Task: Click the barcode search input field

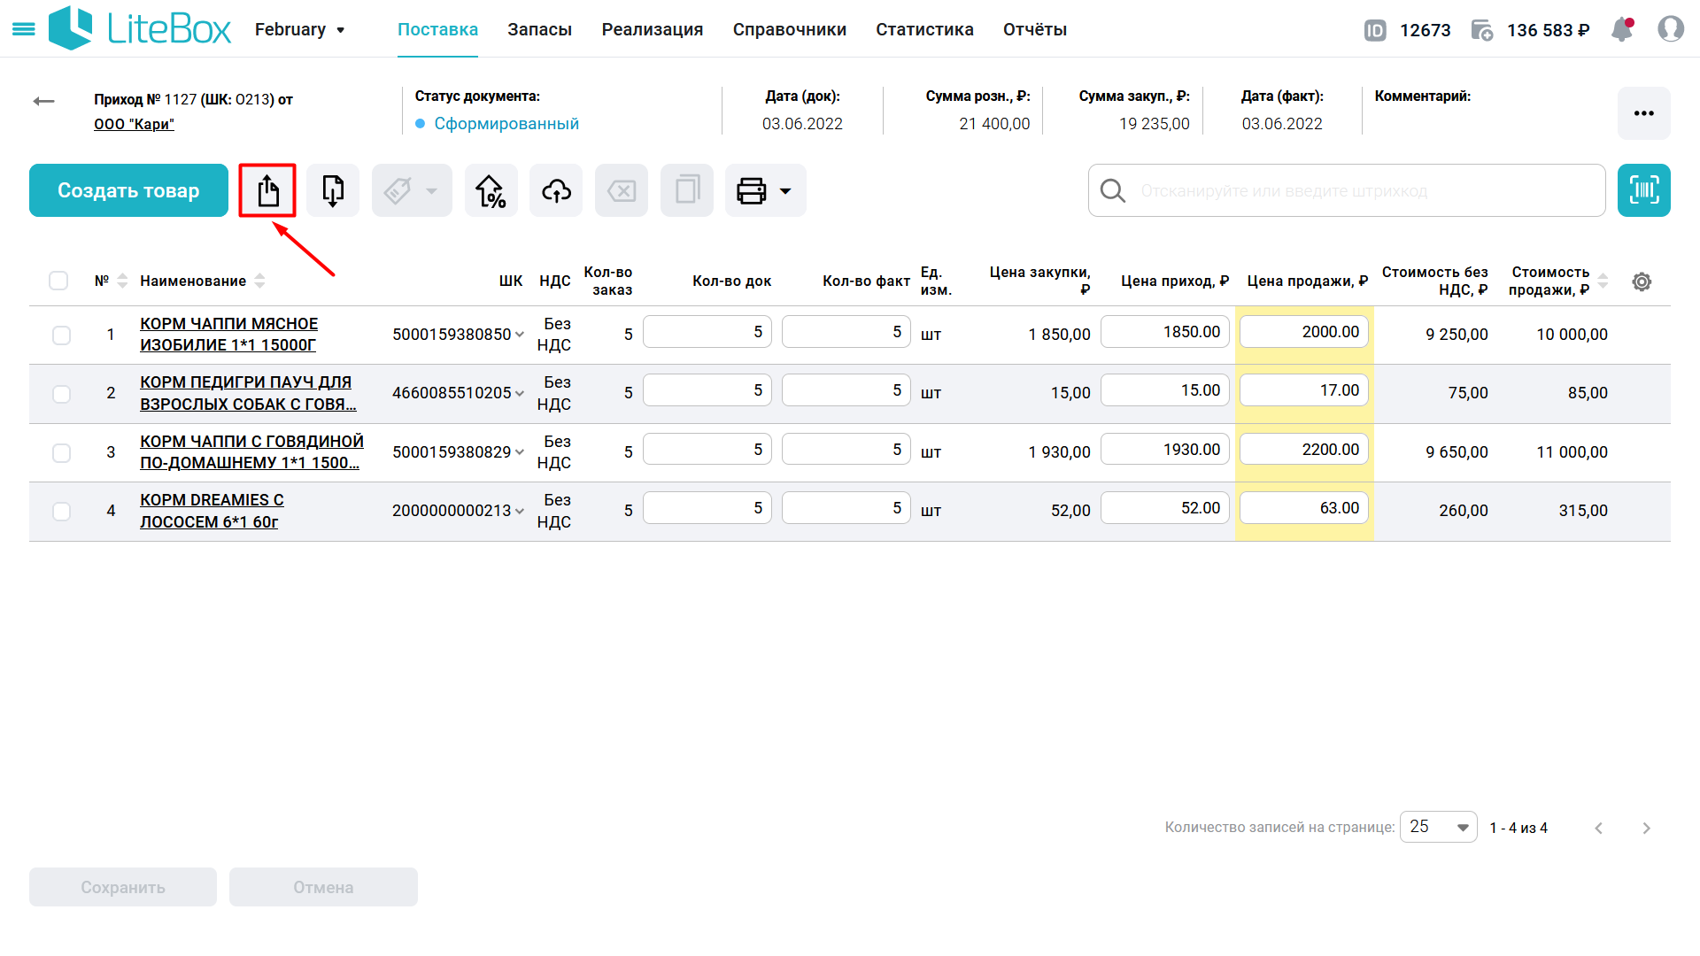Action: [1347, 190]
